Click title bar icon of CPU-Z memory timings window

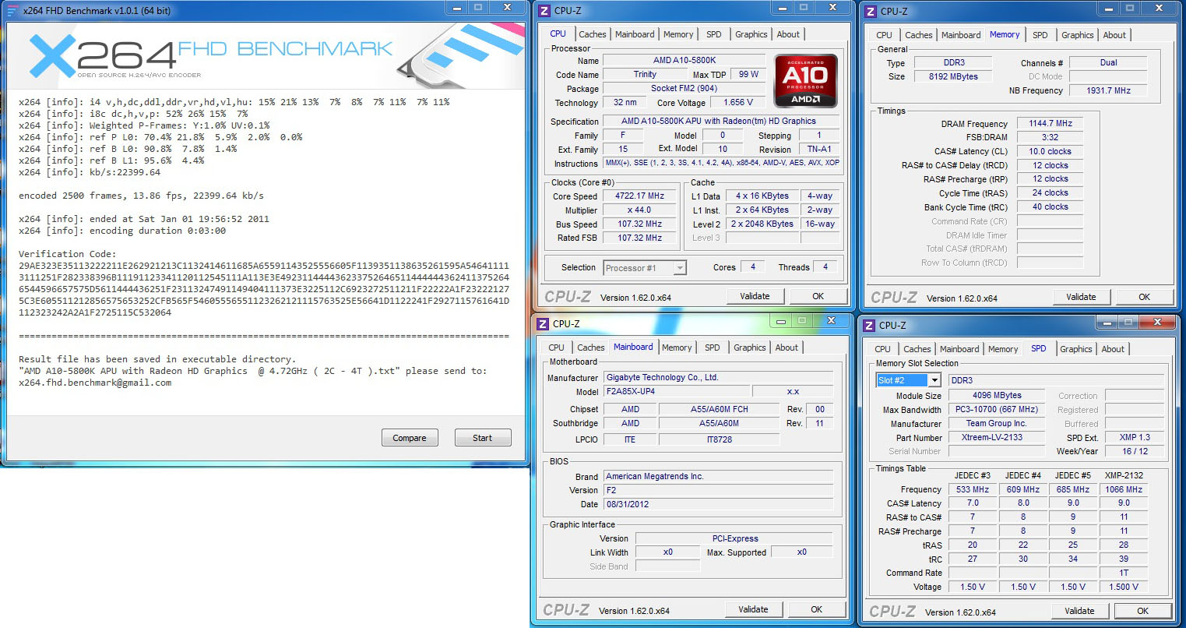pyautogui.click(x=871, y=11)
